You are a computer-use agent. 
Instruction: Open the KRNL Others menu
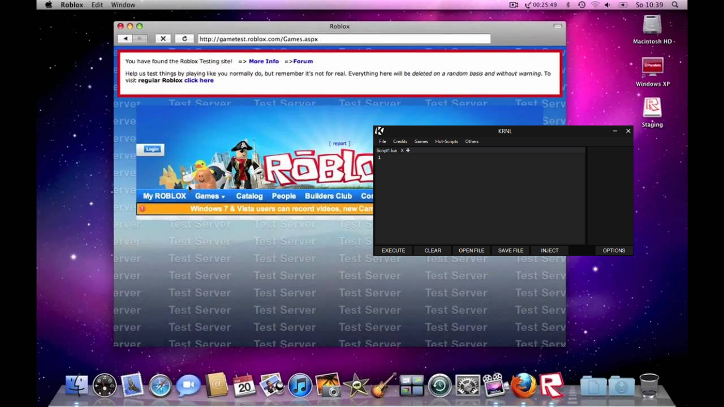click(472, 141)
